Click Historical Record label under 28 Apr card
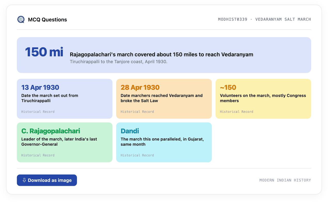Image resolution: width=328 pixels, height=202 pixels. [x=137, y=112]
